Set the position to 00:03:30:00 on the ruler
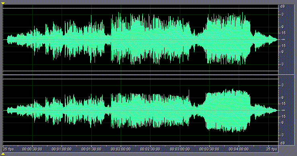The image size is (297, 156). [209, 149]
